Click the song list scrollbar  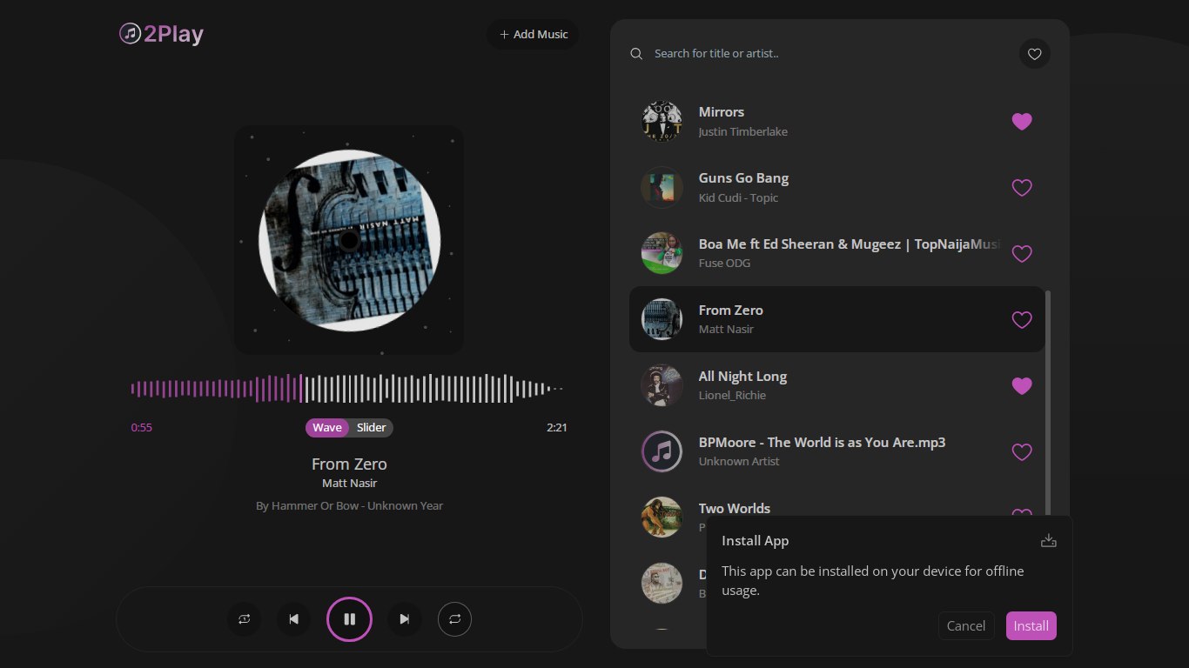click(x=1048, y=404)
